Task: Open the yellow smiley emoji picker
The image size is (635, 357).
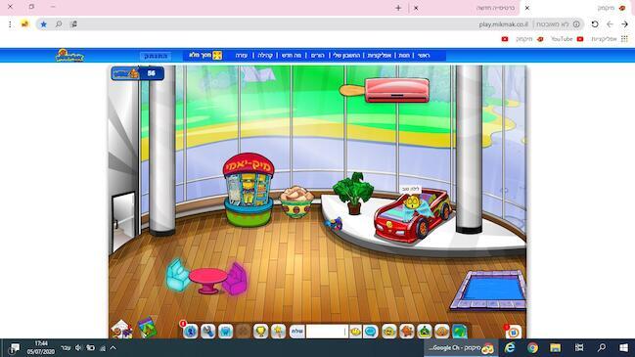Action: pos(355,332)
